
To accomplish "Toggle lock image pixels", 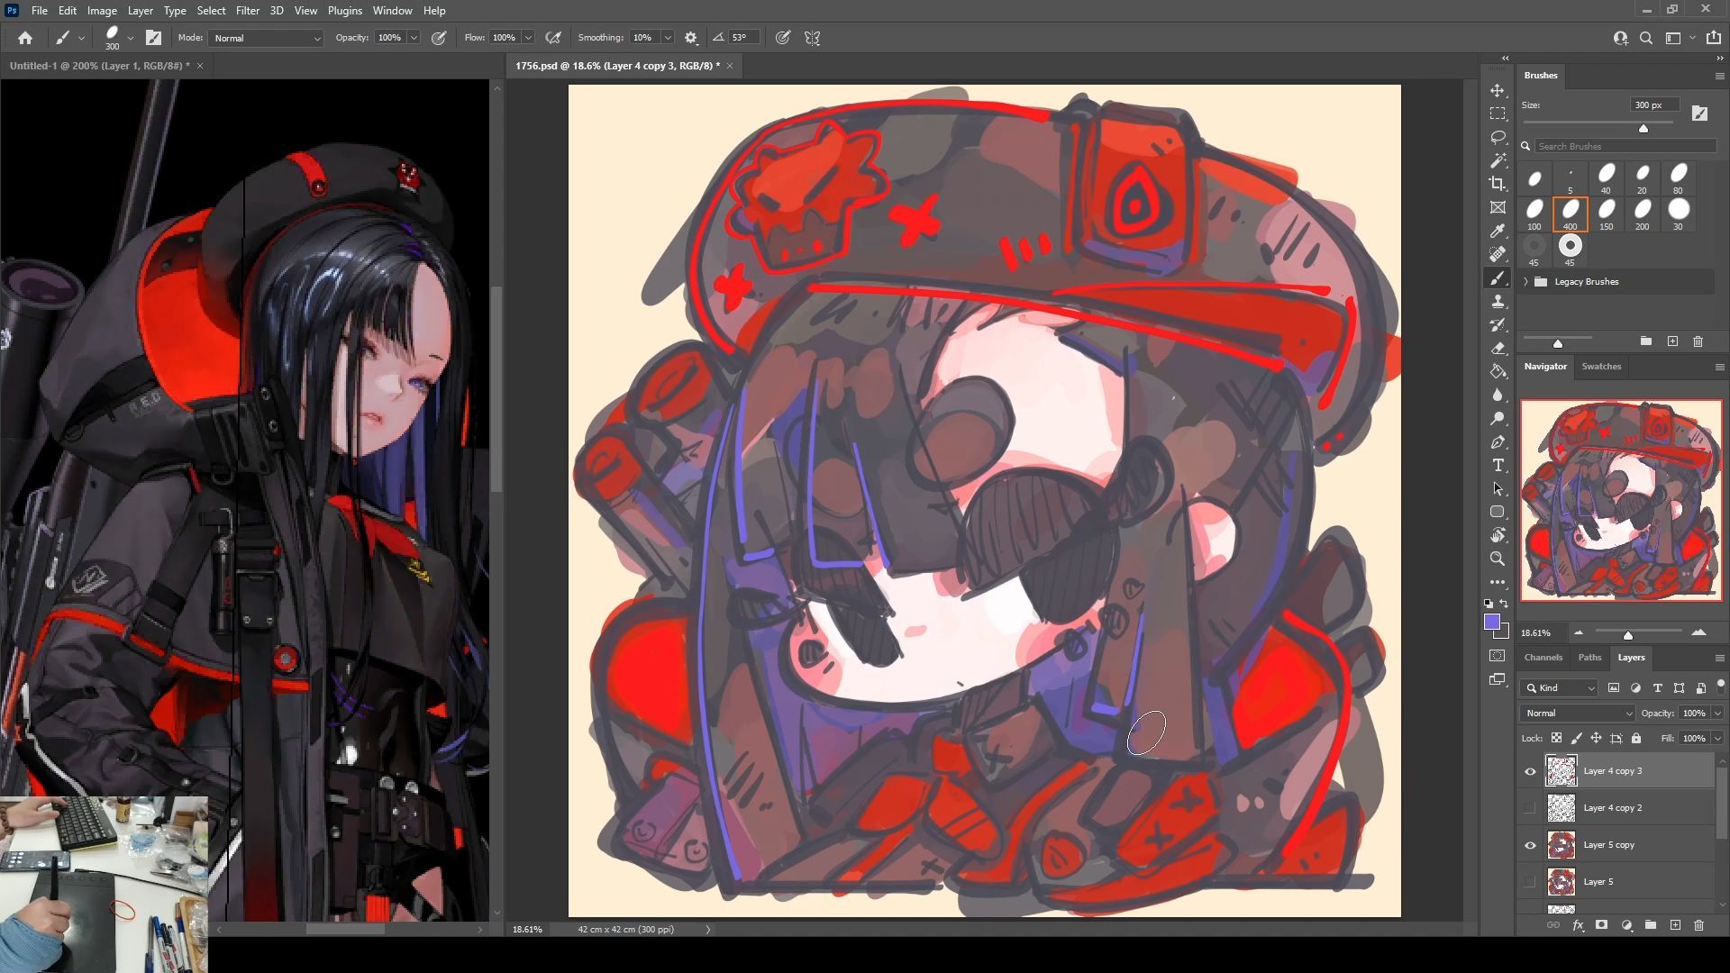I will [1576, 738].
